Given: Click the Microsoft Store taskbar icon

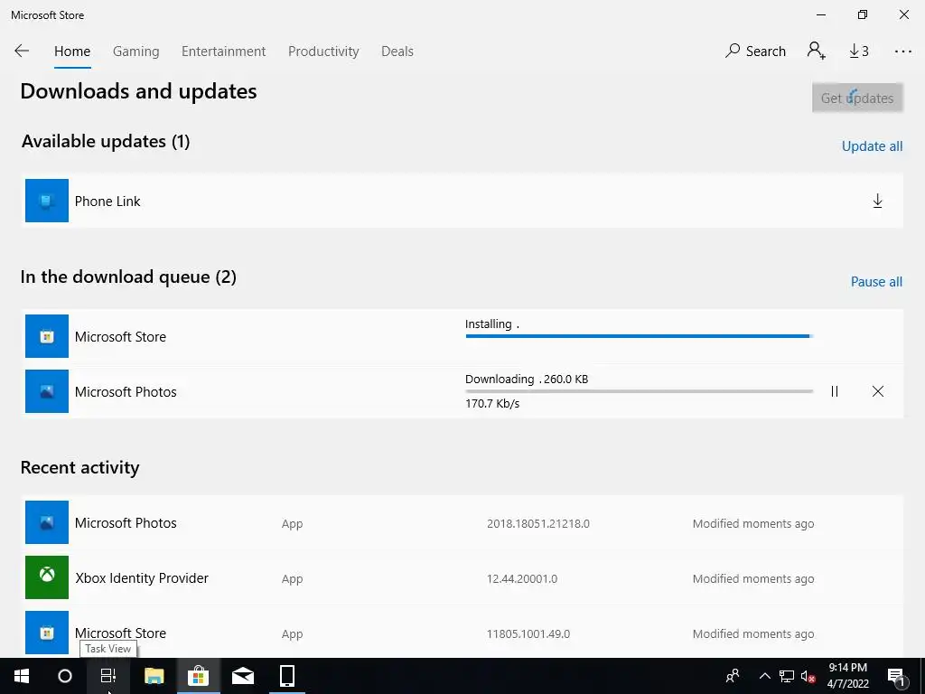Looking at the screenshot, I should (198, 676).
